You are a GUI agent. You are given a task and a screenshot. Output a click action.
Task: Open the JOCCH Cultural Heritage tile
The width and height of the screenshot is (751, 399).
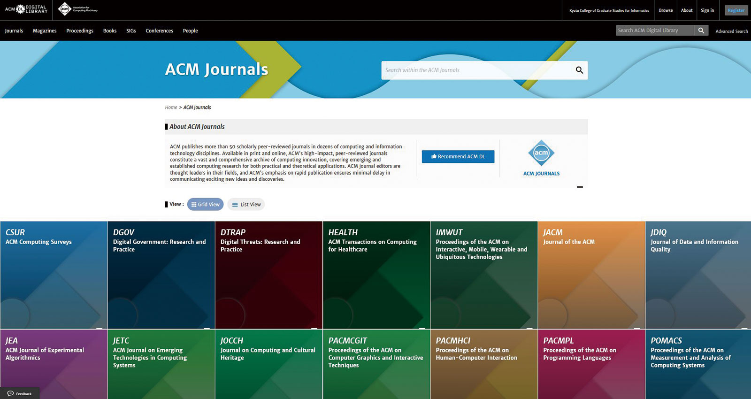coord(269,364)
